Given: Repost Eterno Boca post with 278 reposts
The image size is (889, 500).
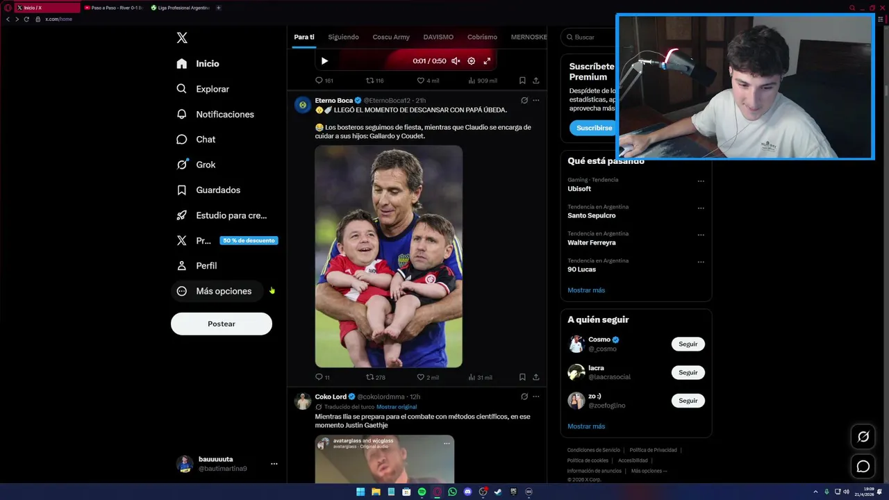Looking at the screenshot, I should [376, 377].
